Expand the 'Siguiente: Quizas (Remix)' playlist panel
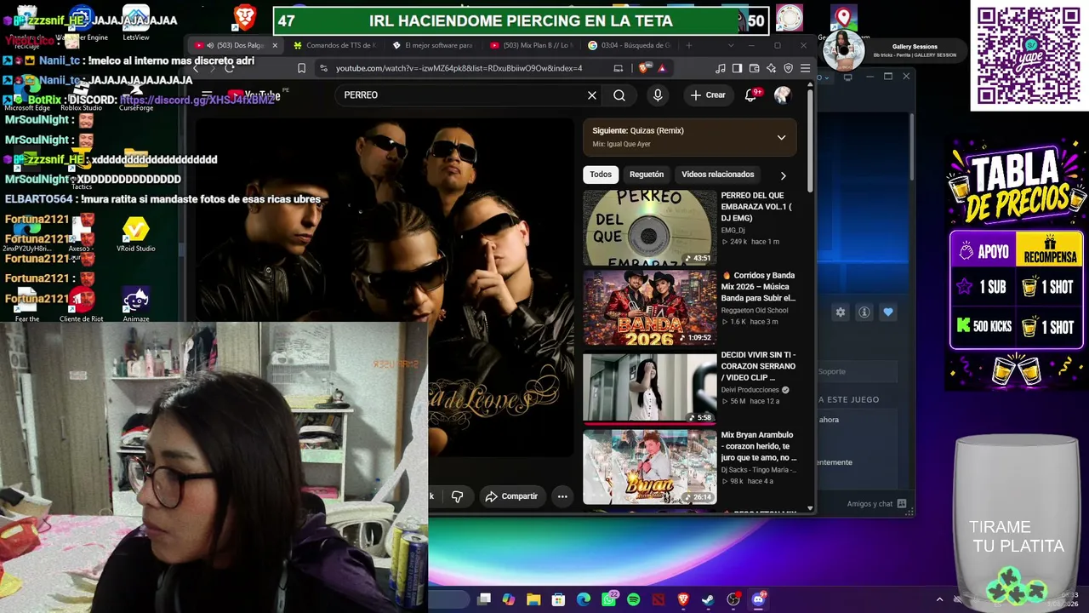 781,137
